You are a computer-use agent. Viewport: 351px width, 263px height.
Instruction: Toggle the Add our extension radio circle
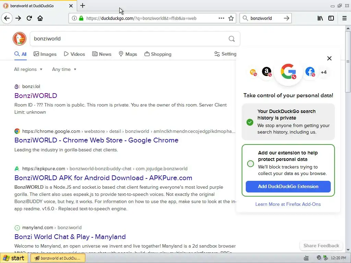click(x=251, y=164)
